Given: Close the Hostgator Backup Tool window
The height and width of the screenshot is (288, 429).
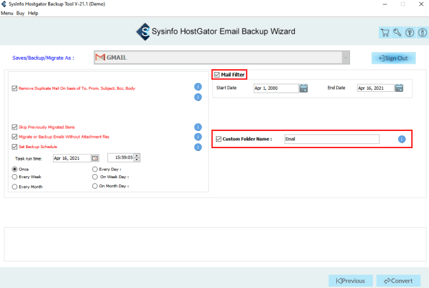Looking at the screenshot, I should [421, 4].
